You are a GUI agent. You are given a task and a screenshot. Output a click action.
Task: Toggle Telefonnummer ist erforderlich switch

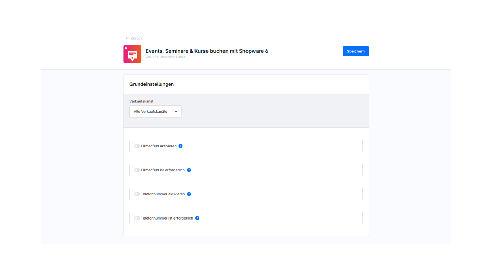click(137, 218)
